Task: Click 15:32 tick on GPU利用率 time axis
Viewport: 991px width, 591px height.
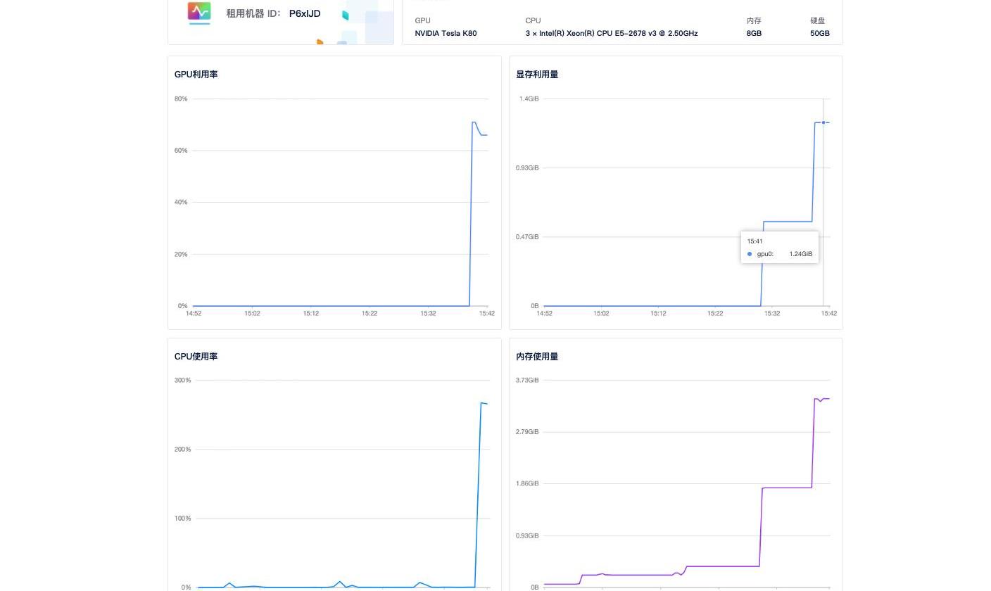Action: click(x=428, y=313)
